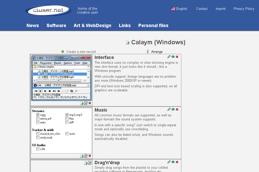
Task: Remove the Music image with red X
Action: pos(90,156)
